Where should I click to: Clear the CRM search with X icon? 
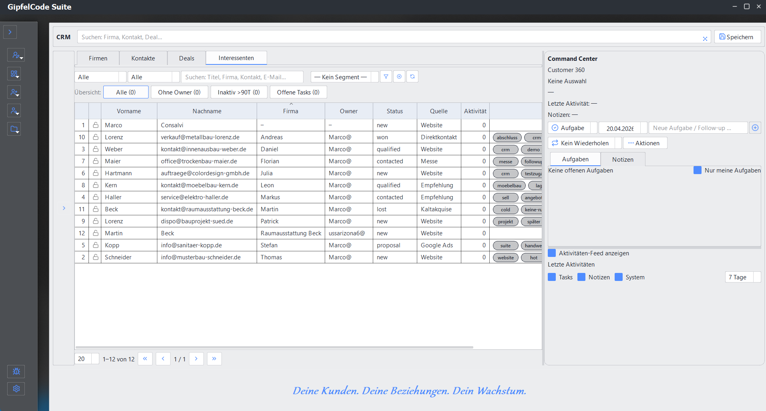click(x=705, y=38)
